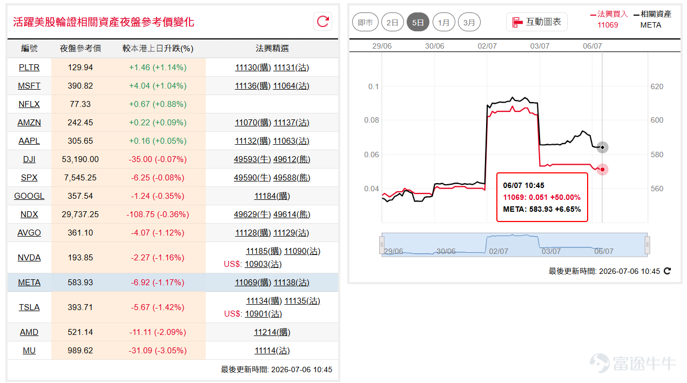The width and height of the screenshot is (687, 383).
Task: Open AMZN ticker link
Action: tap(29, 123)
